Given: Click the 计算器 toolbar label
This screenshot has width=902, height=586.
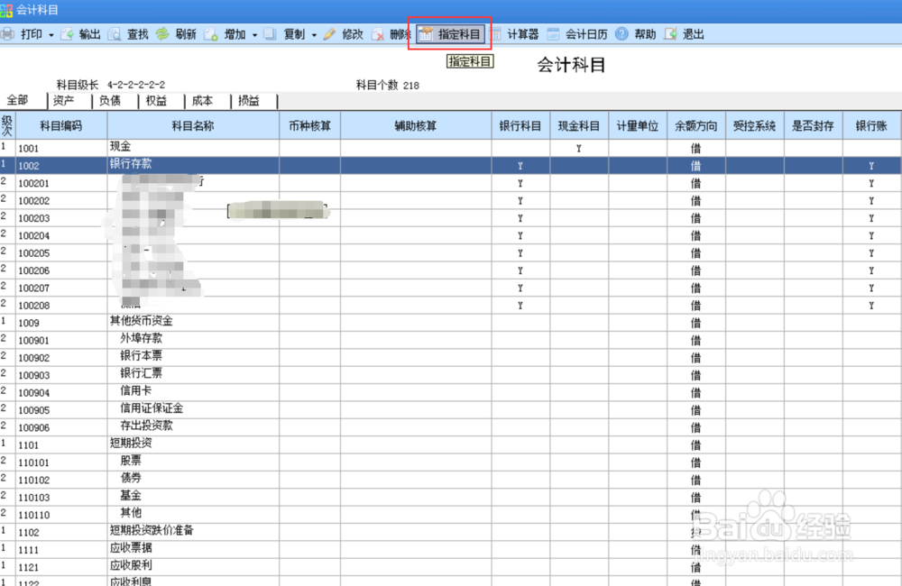Looking at the screenshot, I should 522,34.
